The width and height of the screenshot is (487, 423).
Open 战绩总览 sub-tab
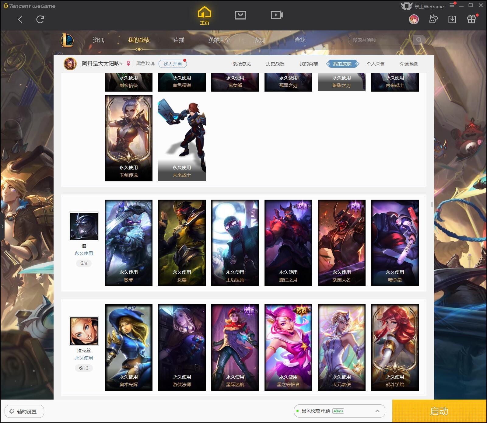pyautogui.click(x=242, y=64)
